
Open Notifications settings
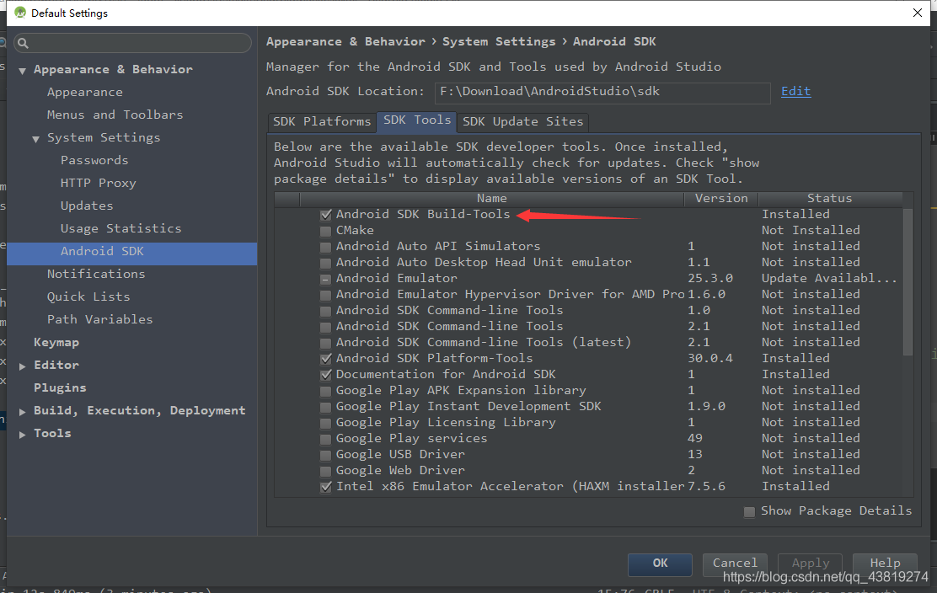pos(95,274)
